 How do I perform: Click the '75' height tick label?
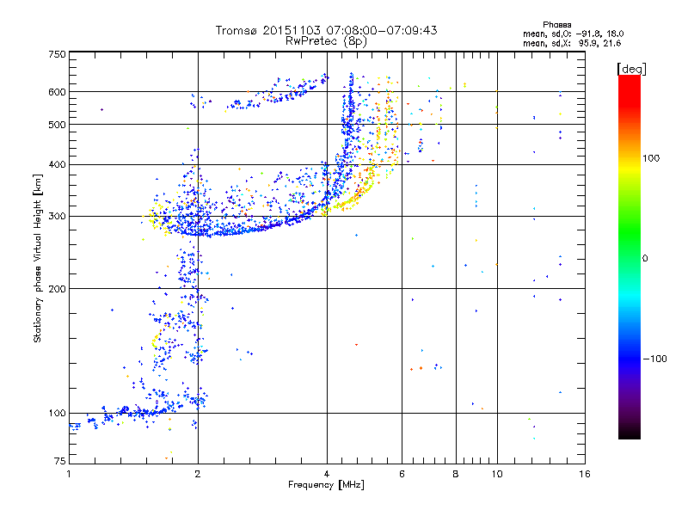[x=60, y=461]
